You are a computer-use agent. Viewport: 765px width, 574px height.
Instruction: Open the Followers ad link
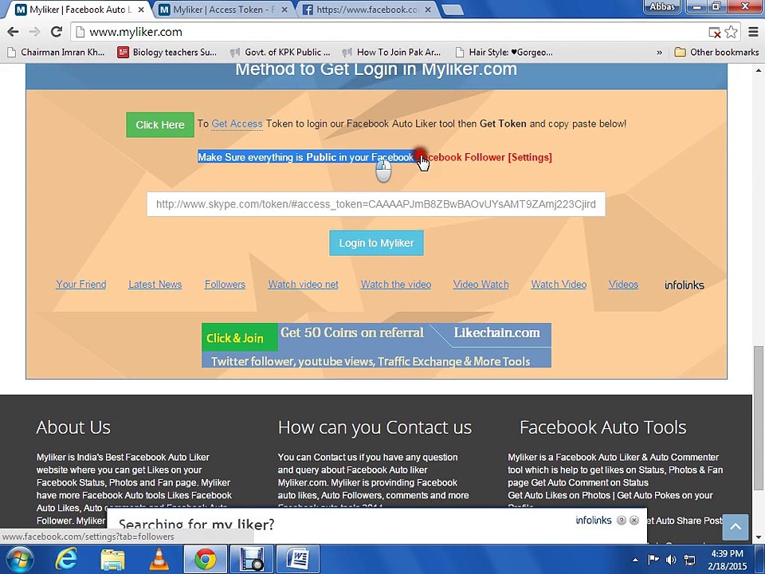[x=225, y=284]
